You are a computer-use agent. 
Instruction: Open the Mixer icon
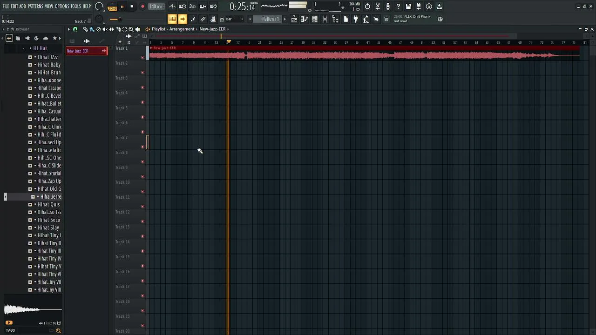pyautogui.click(x=325, y=19)
